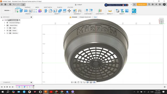Image resolution: width=167 pixels, height=94 pixels.
Task: Open YouTube from the Windows taskbar
Action: point(51,92)
